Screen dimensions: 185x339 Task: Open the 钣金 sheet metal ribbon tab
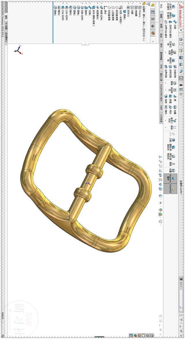pos(161,35)
